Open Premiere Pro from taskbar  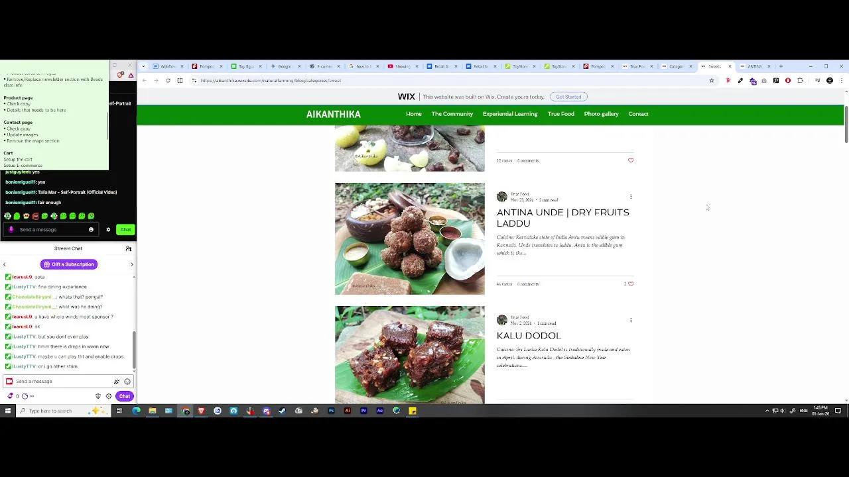pyautogui.click(x=363, y=411)
